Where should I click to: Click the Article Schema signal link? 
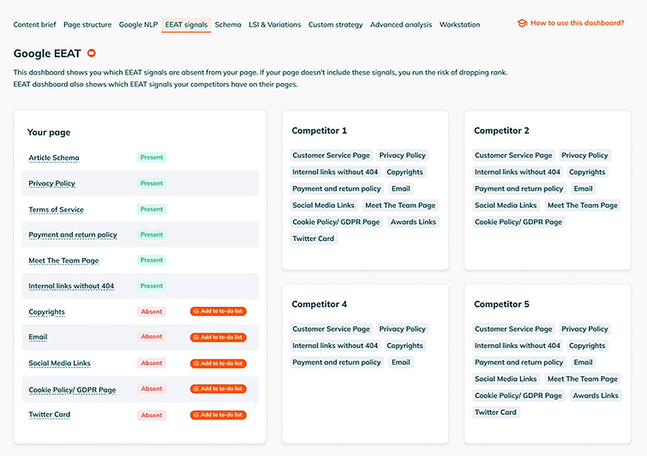[x=54, y=158]
